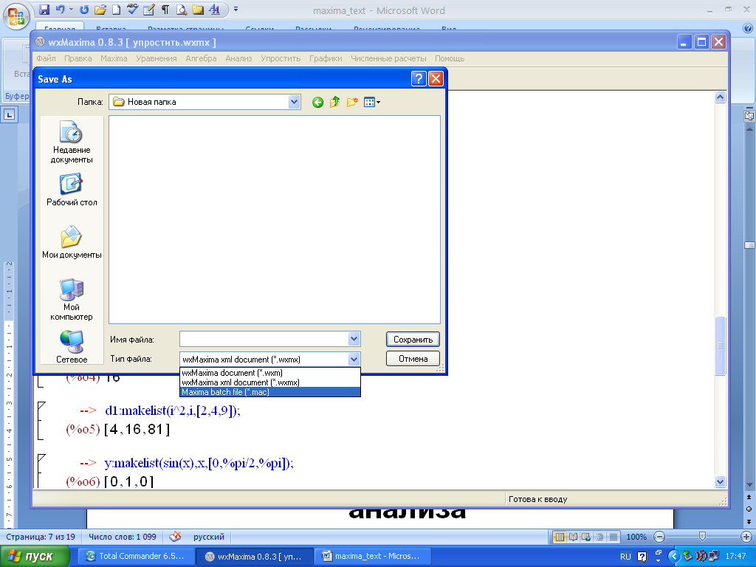Go back to last folder visited
756x567 pixels.
click(317, 102)
